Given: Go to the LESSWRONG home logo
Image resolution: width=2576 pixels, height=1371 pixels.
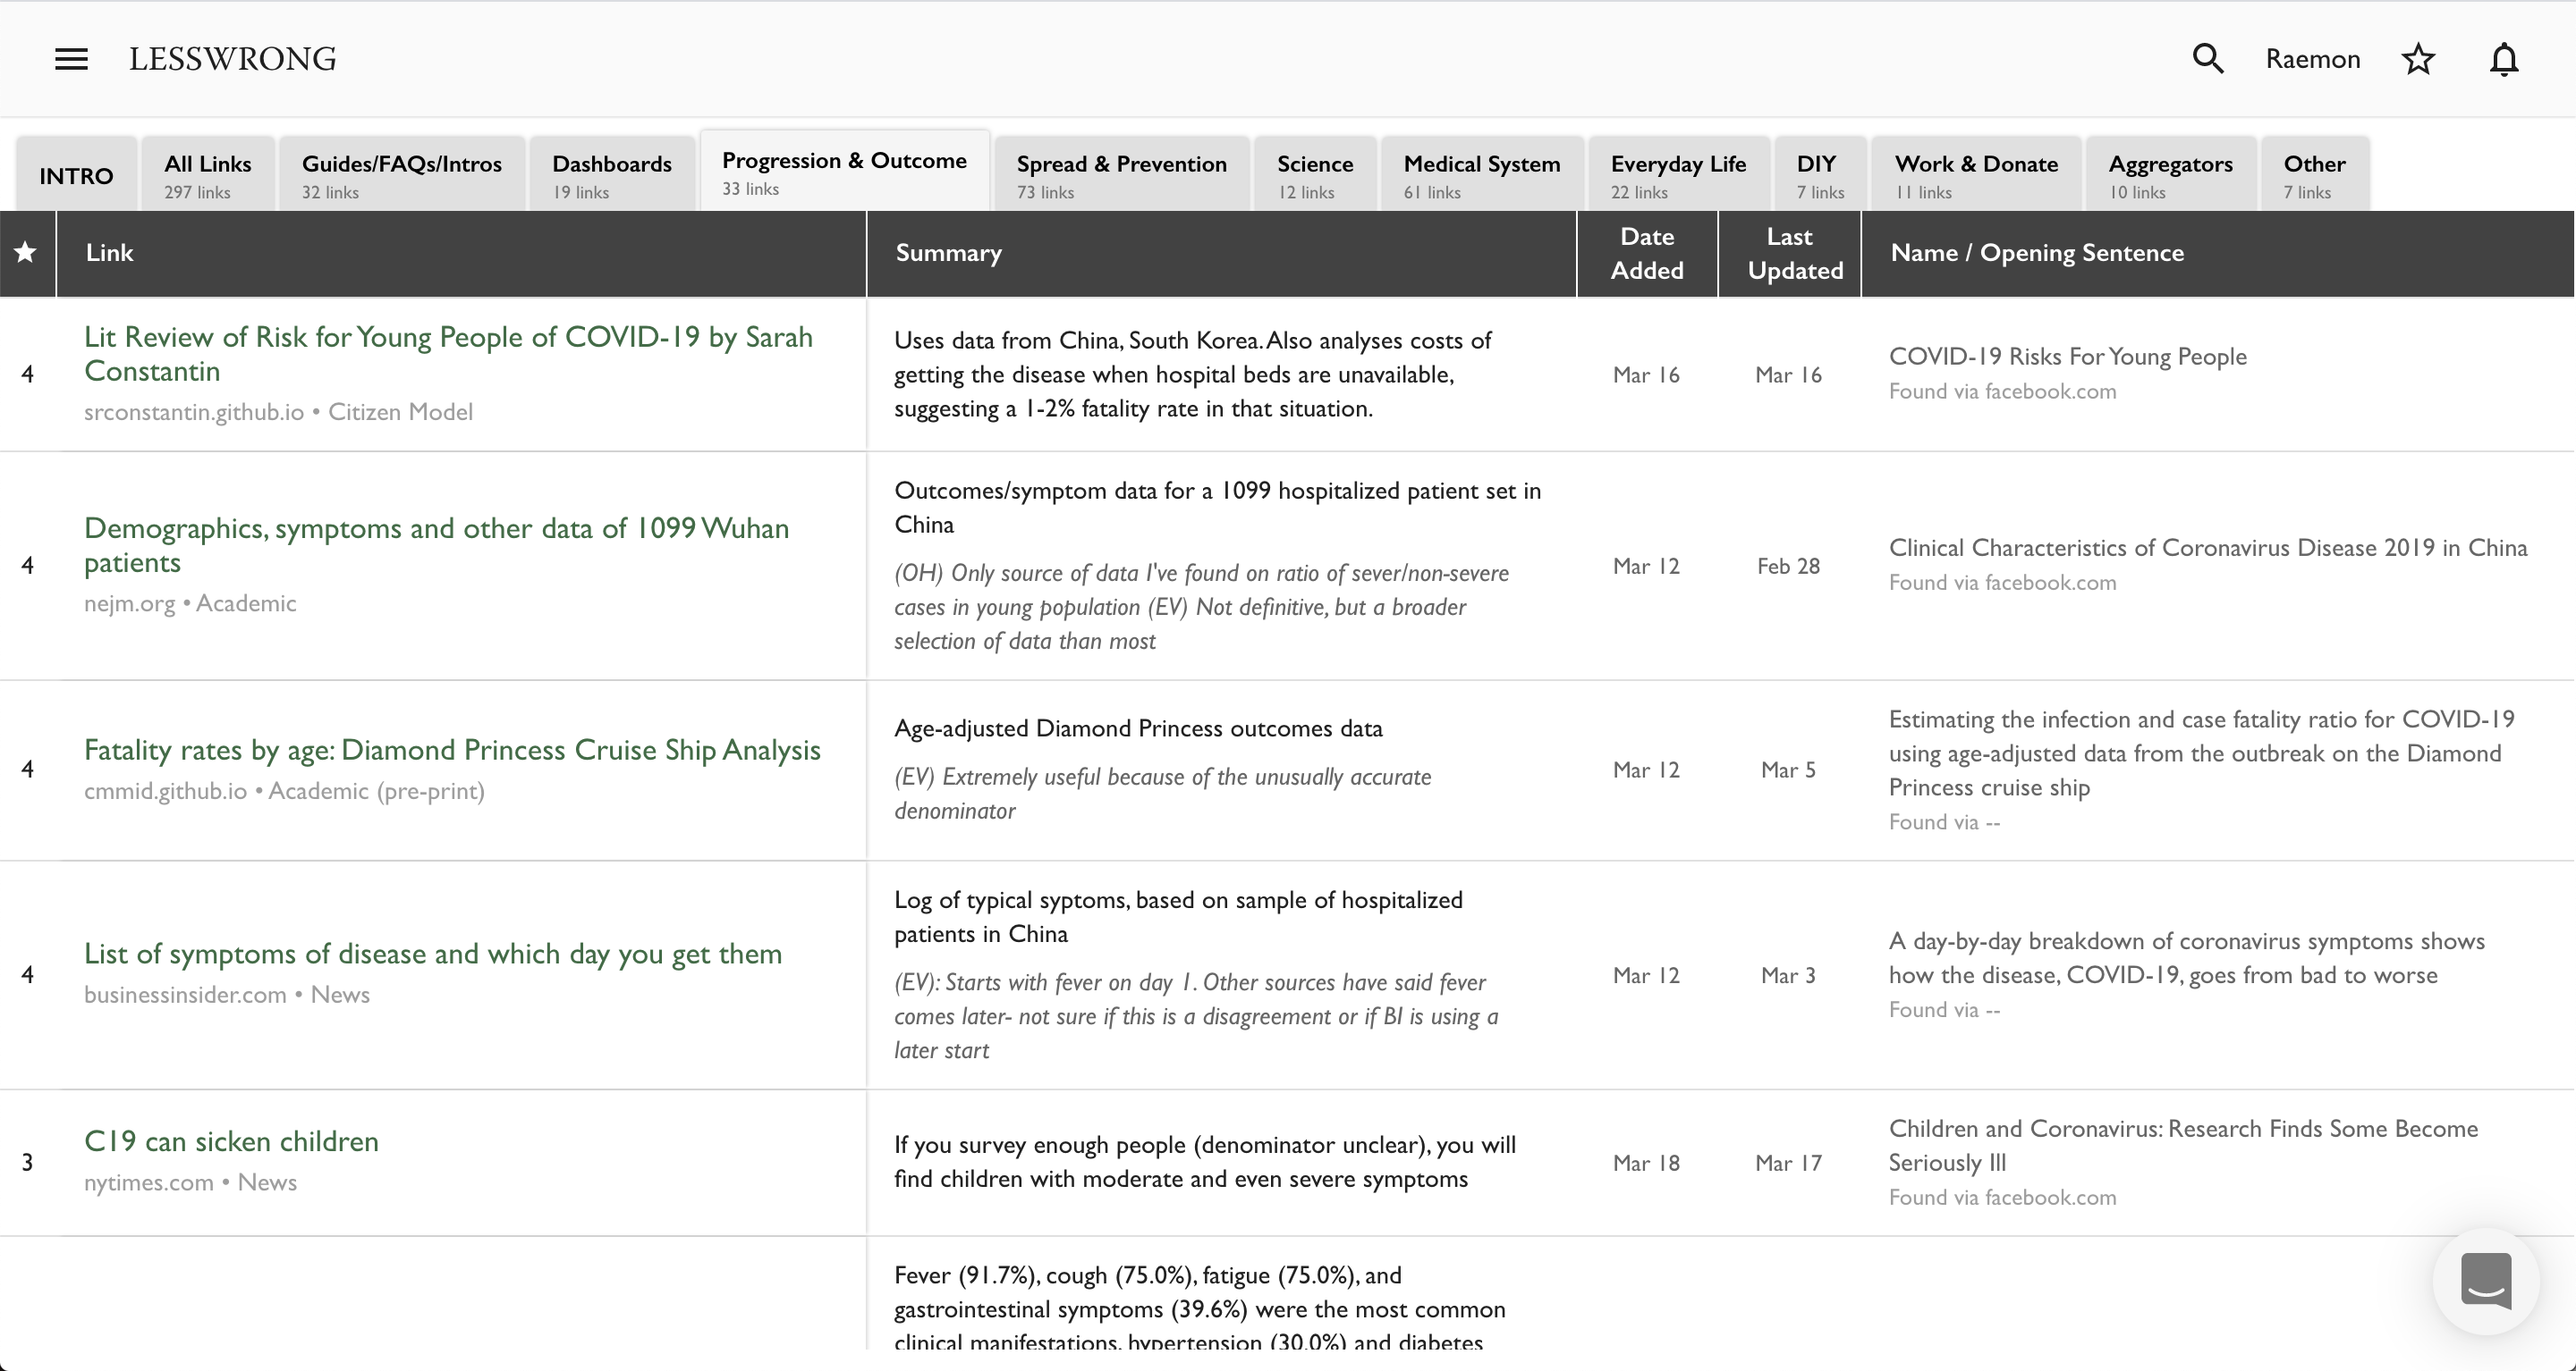Looking at the screenshot, I should click(232, 59).
